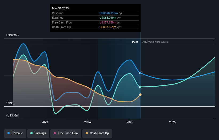Click the orange Cash From Op data point
219x140 pixels.
[x=140, y=95]
